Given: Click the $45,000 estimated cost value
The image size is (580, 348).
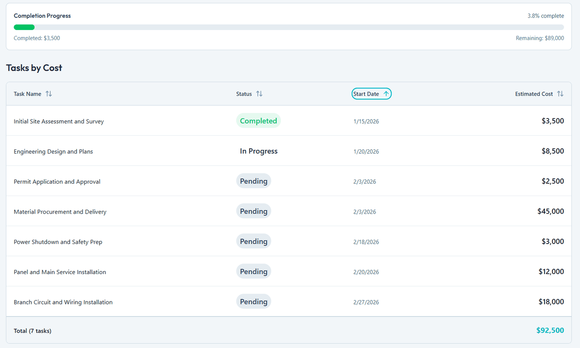Looking at the screenshot, I should tap(551, 211).
